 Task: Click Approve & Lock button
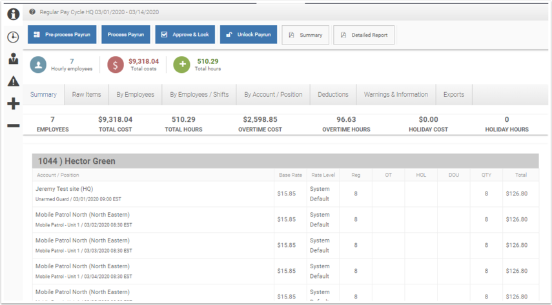coord(185,34)
